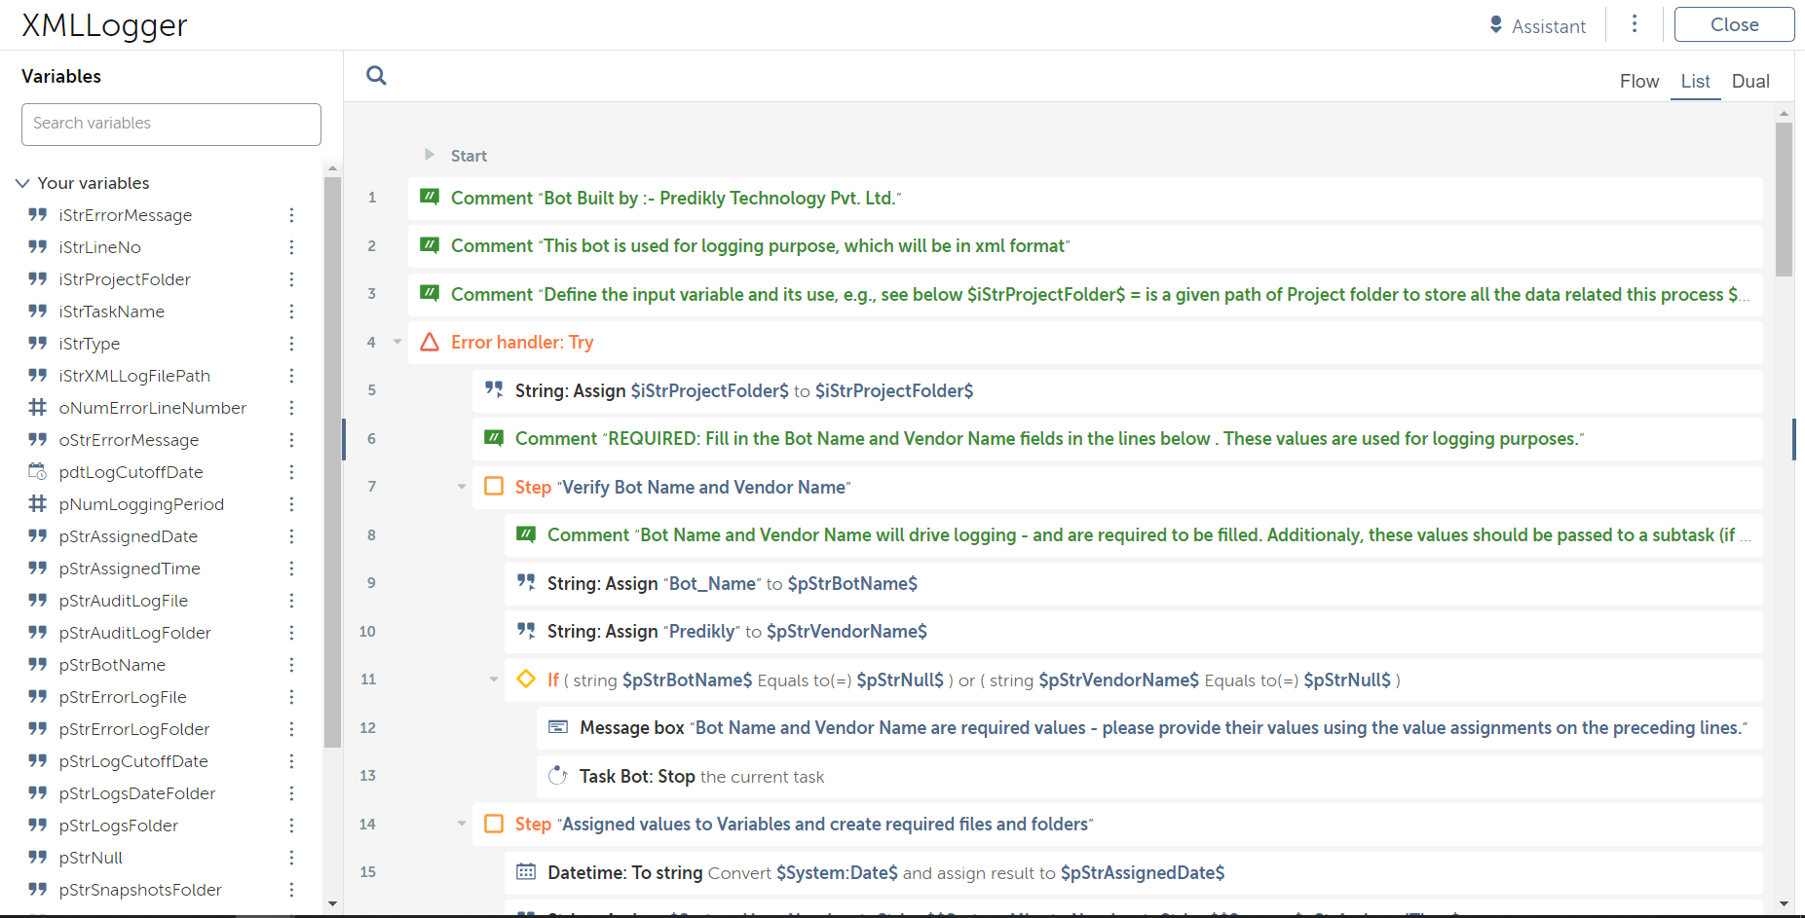
Task: Click the Datetime To string calendar icon
Action: [526, 872]
